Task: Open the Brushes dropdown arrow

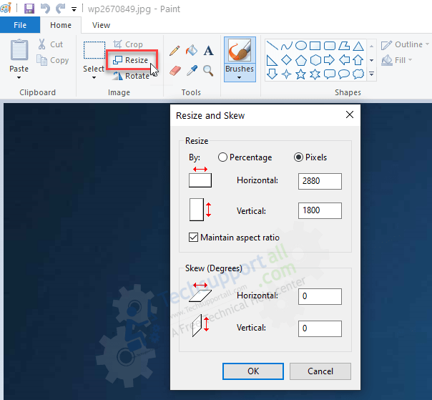Action: (x=240, y=78)
